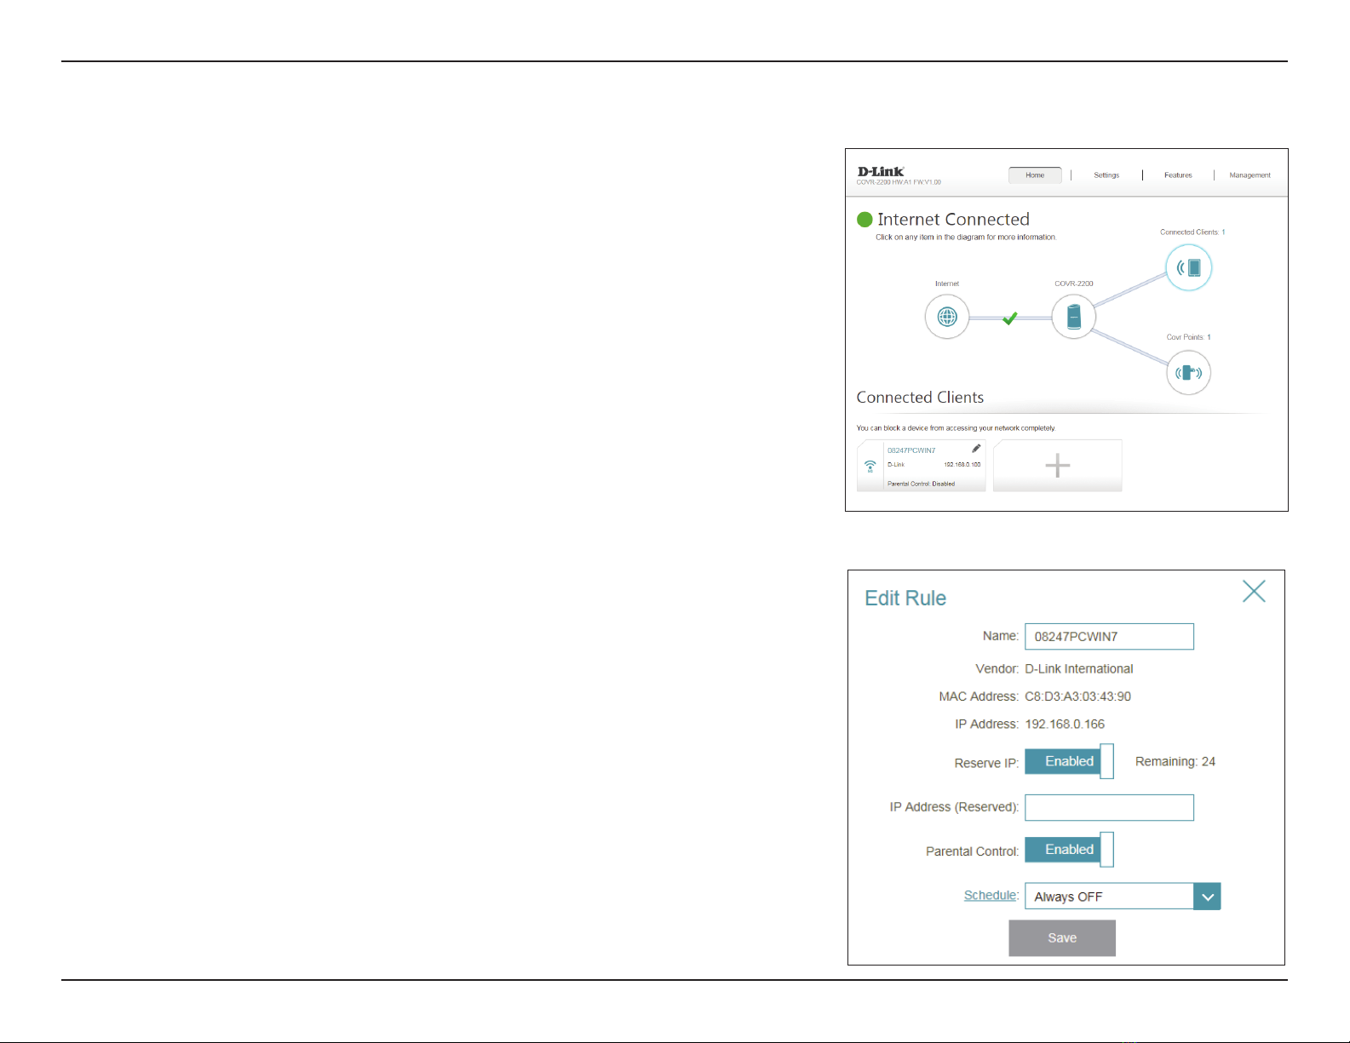1350x1043 pixels.
Task: Open the Covr Points icon
Action: [1188, 373]
